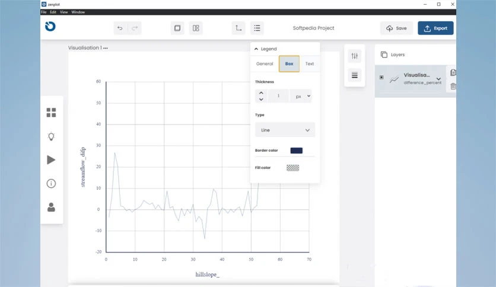Click the play icon in sidebar
This screenshot has height=287, width=496.
pos(51,160)
